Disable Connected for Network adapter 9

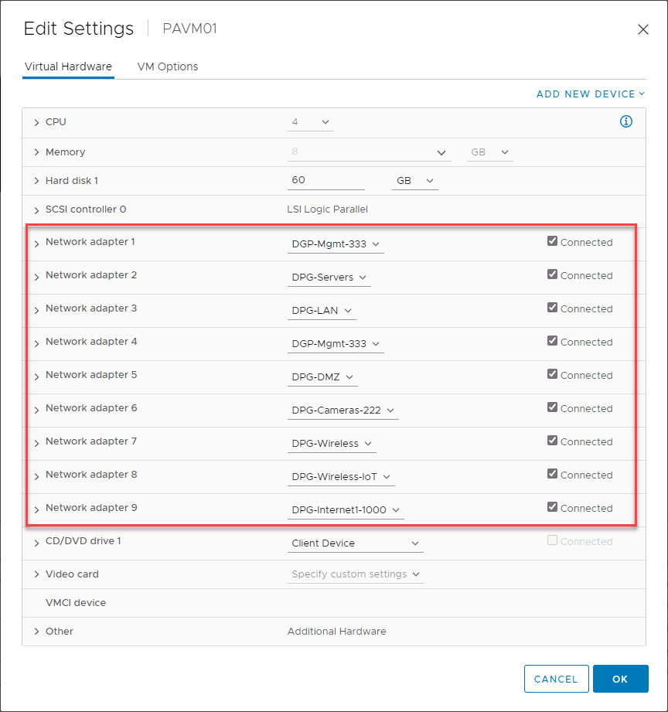552,507
